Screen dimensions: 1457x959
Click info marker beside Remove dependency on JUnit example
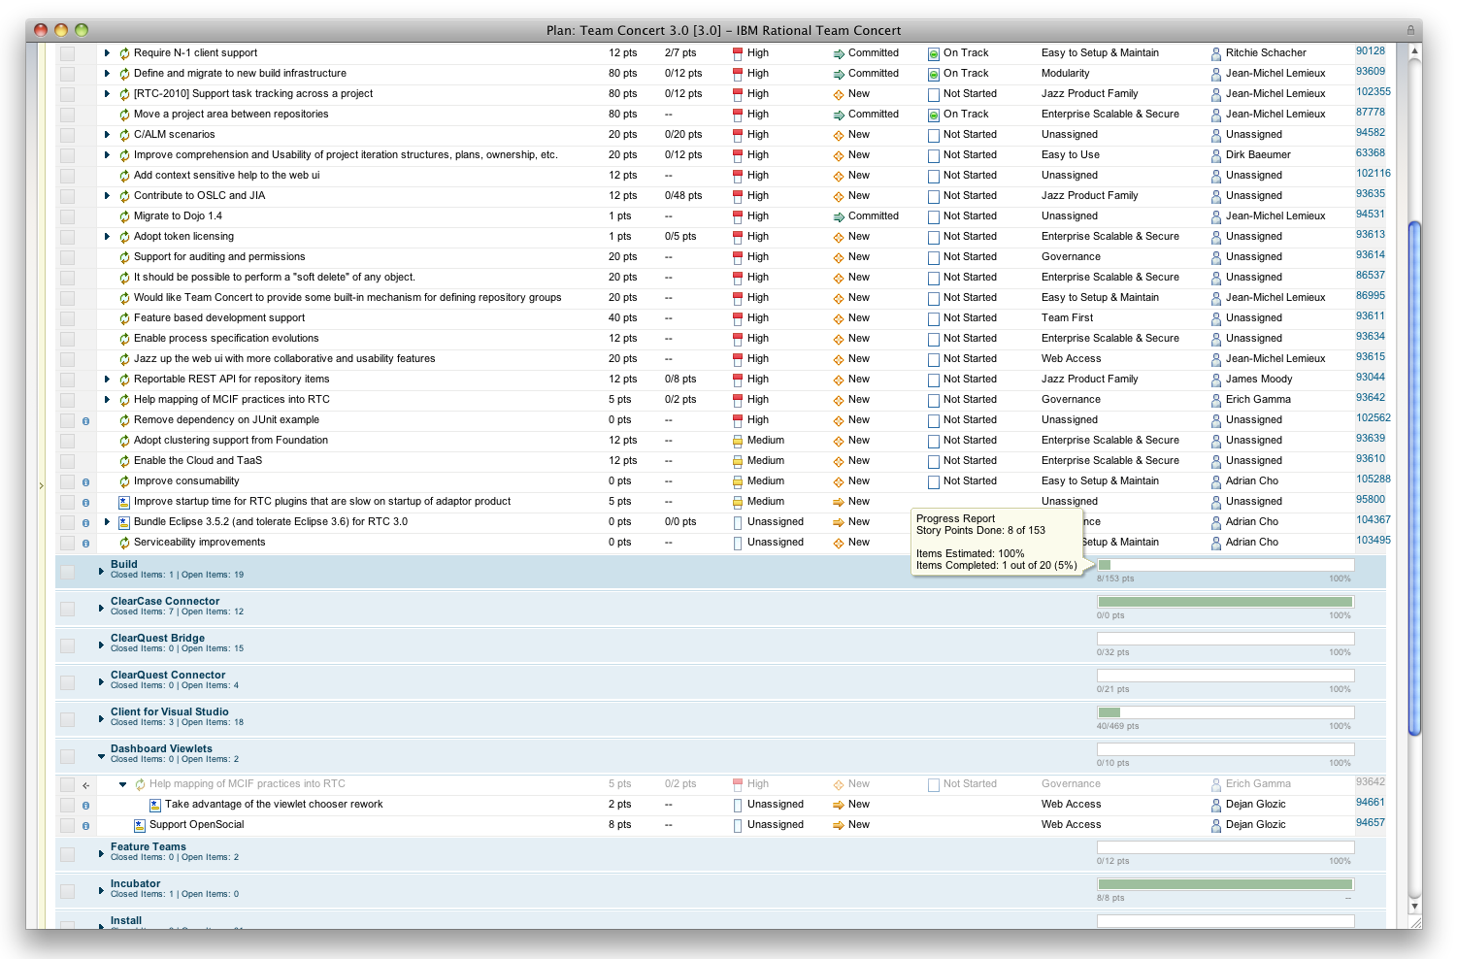[x=86, y=421]
